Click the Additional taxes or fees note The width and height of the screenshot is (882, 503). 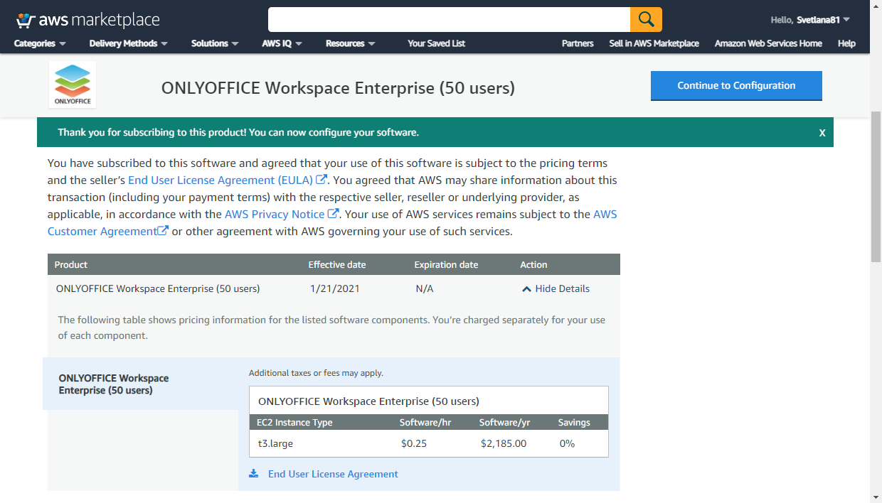click(x=316, y=372)
